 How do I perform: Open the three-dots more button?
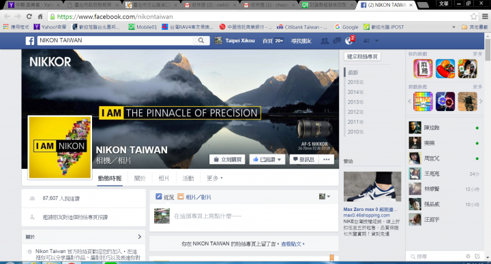327,159
